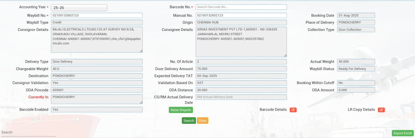Click into the Waybill No. field

[96, 15]
